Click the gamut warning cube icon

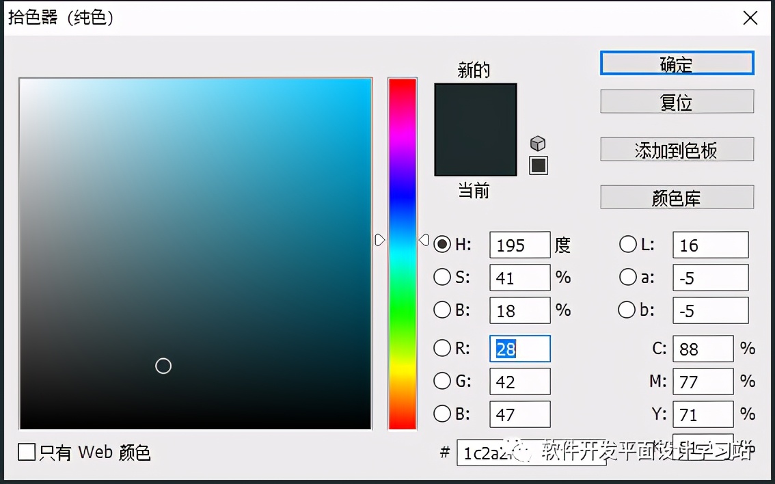539,143
